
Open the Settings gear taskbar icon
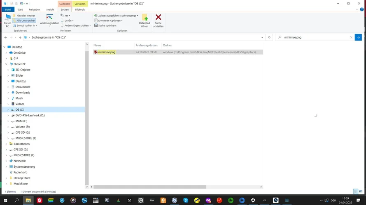click(x=253, y=200)
